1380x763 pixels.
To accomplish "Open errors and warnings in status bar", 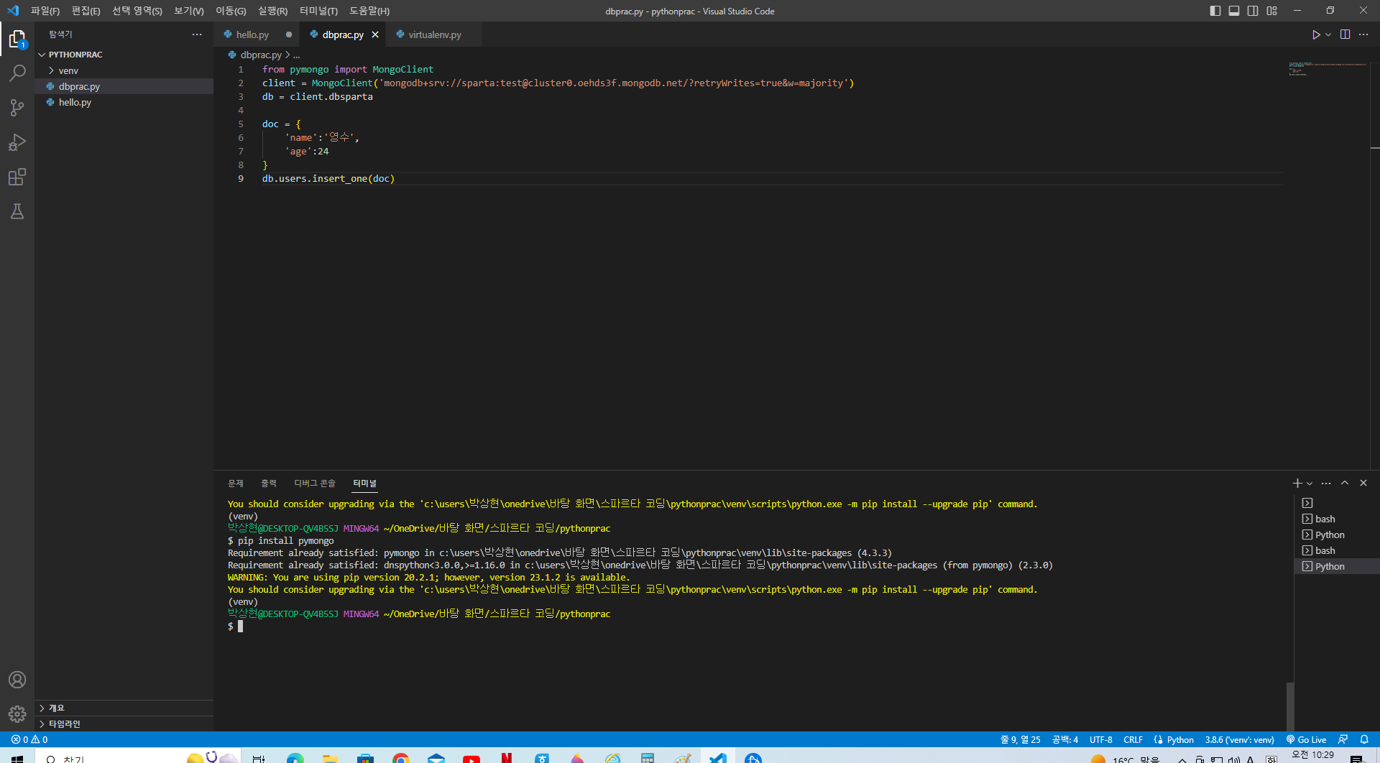I will tap(29, 739).
